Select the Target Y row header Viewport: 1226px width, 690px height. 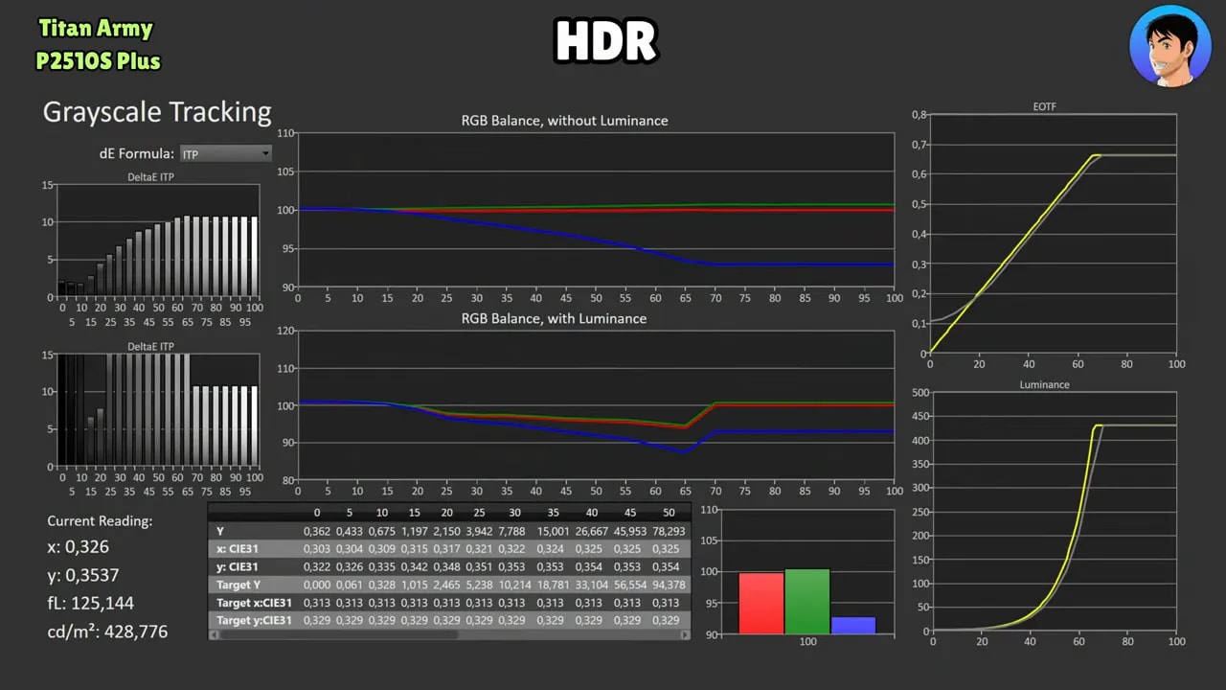[x=254, y=585]
